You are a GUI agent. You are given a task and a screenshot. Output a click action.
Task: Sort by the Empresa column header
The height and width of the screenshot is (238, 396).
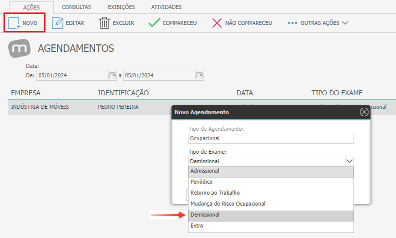pyautogui.click(x=26, y=93)
